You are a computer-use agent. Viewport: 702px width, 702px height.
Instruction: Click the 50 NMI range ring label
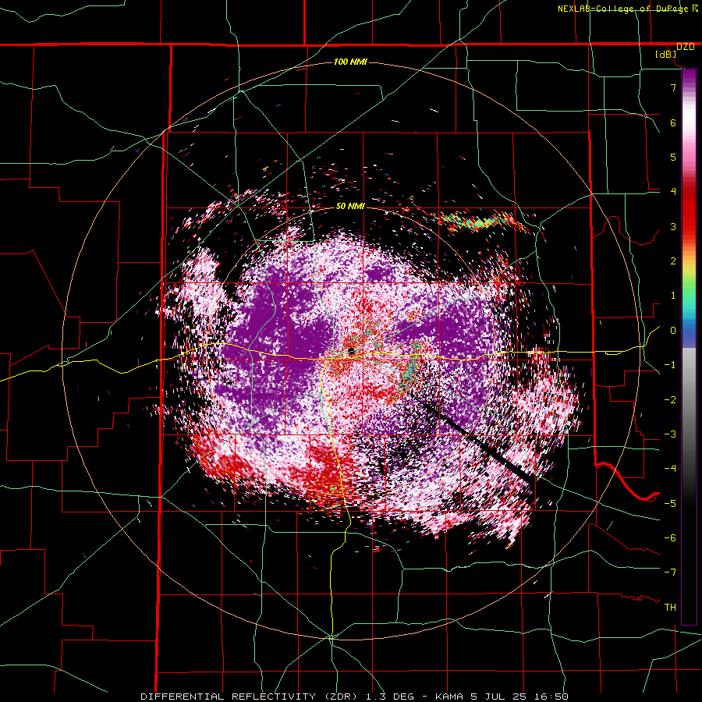coord(350,206)
